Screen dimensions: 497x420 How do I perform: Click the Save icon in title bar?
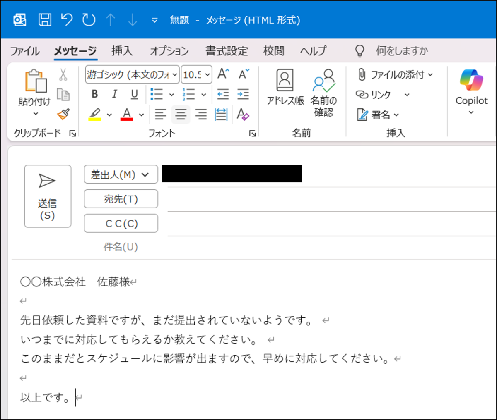45,20
